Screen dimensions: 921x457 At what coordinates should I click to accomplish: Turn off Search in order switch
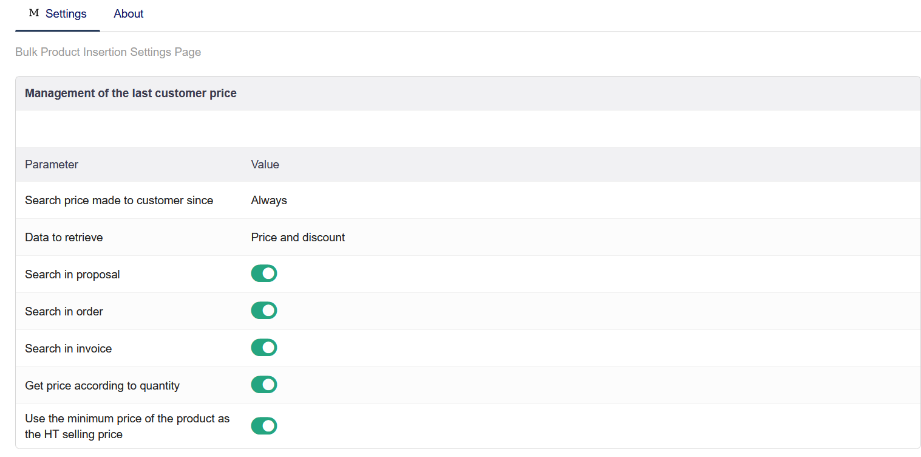pos(264,311)
